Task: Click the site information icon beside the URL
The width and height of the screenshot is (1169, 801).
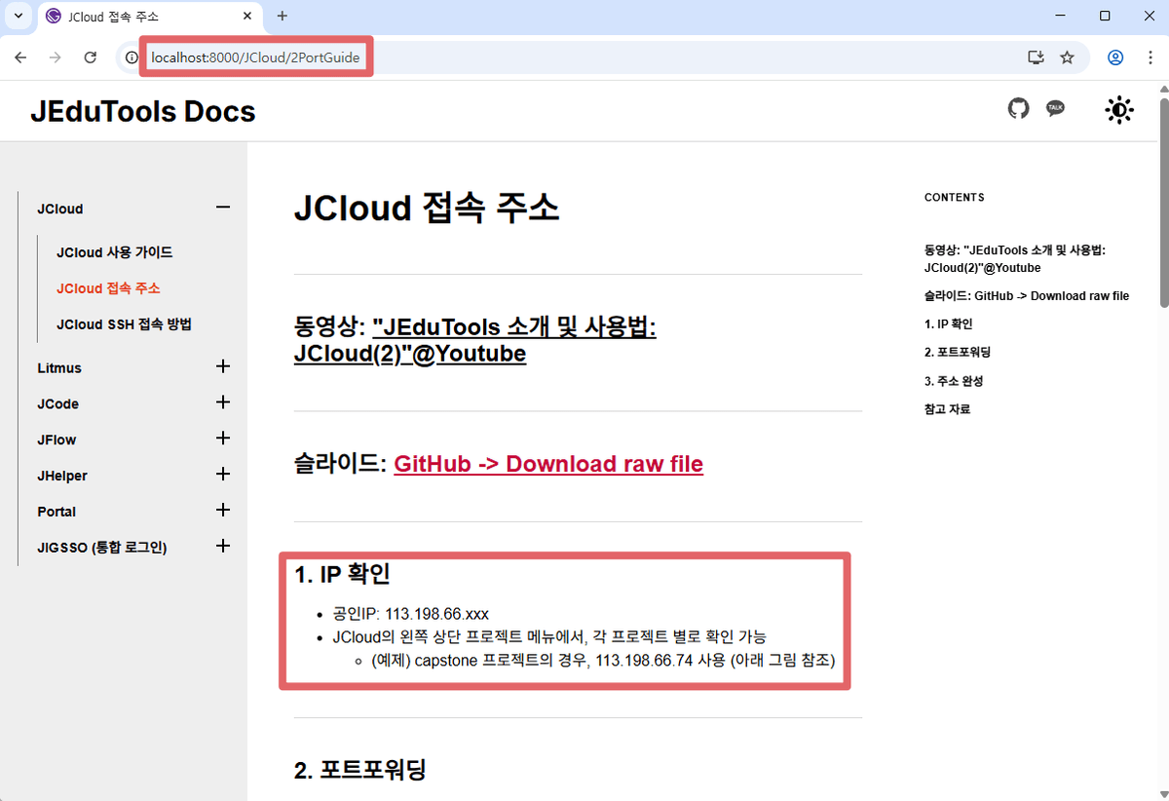Action: click(131, 57)
